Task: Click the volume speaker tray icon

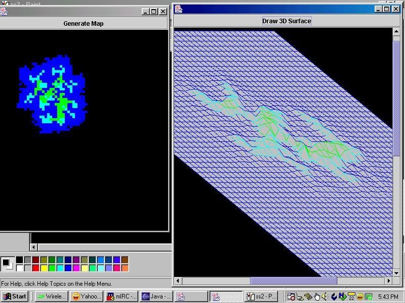Action: (x=326, y=296)
